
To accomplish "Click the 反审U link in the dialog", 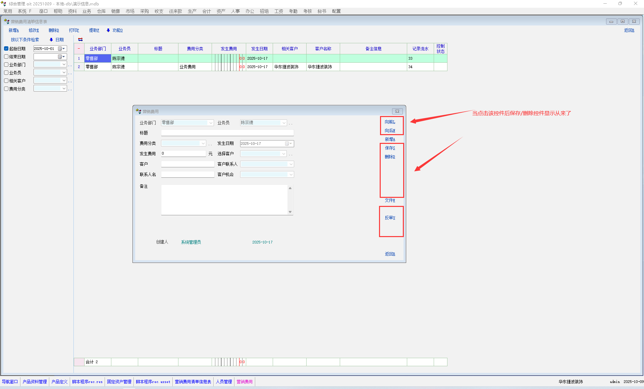I will point(390,218).
